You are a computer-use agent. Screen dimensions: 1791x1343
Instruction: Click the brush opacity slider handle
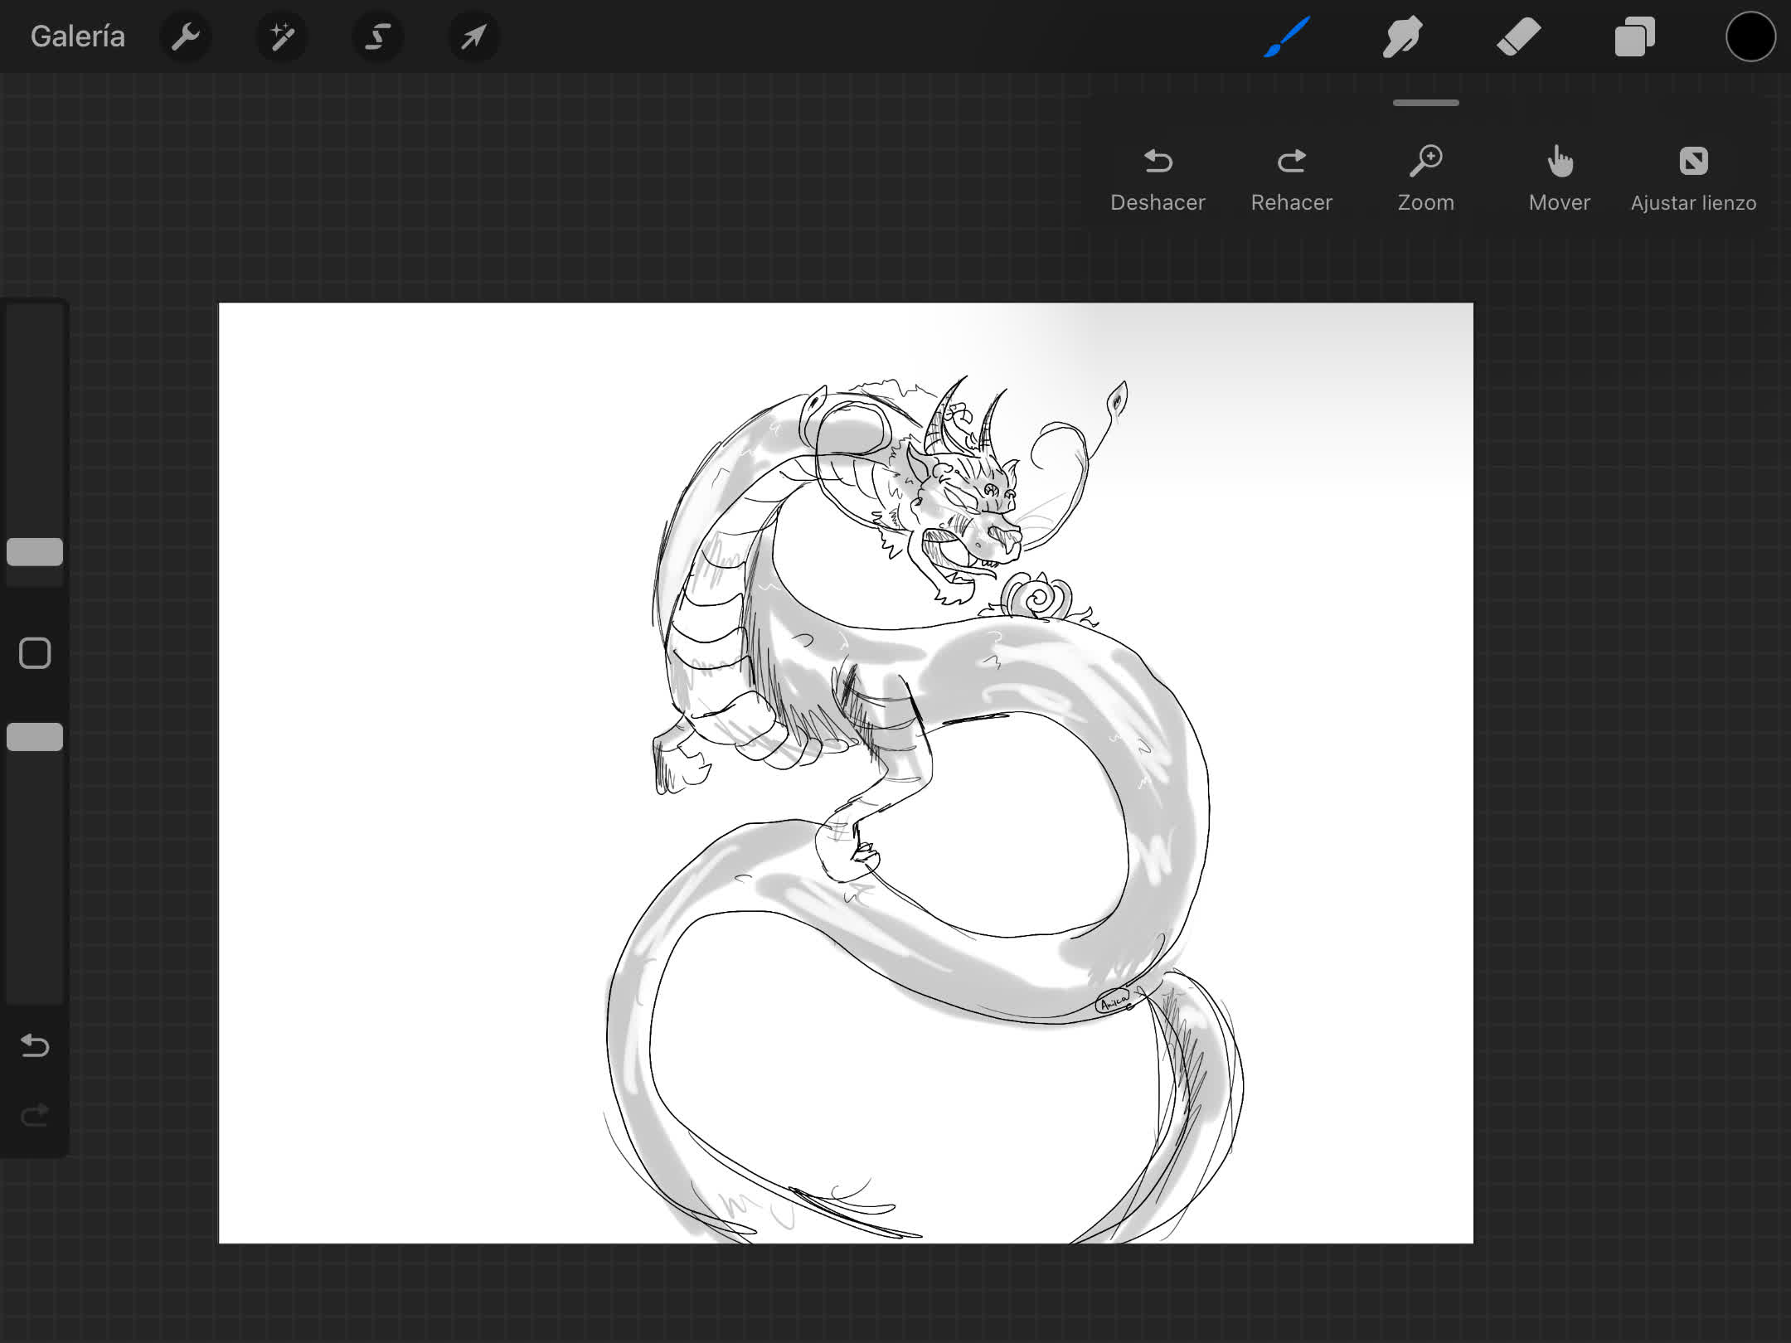(x=35, y=737)
